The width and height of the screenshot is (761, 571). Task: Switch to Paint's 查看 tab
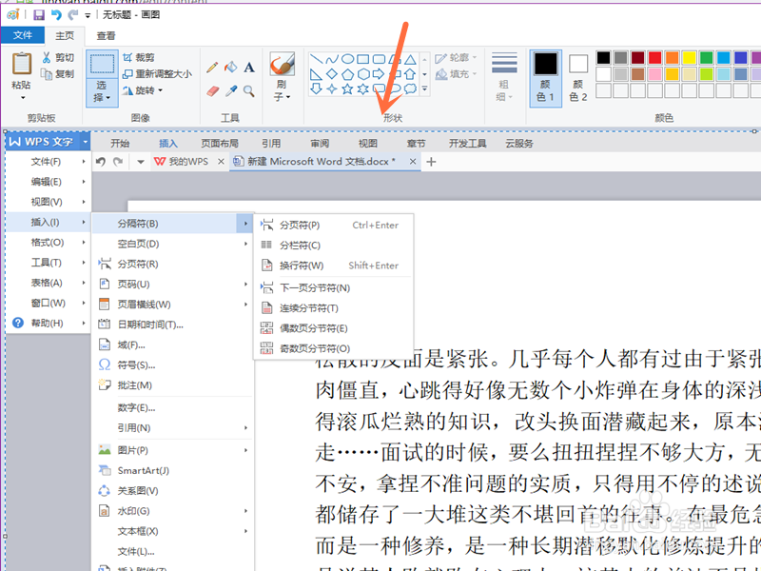[x=107, y=35]
